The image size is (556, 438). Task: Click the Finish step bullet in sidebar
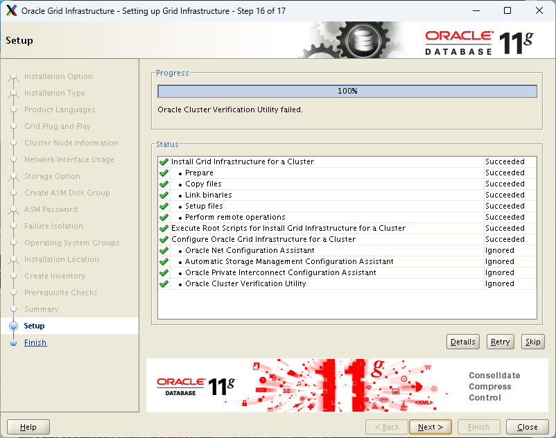tap(13, 342)
